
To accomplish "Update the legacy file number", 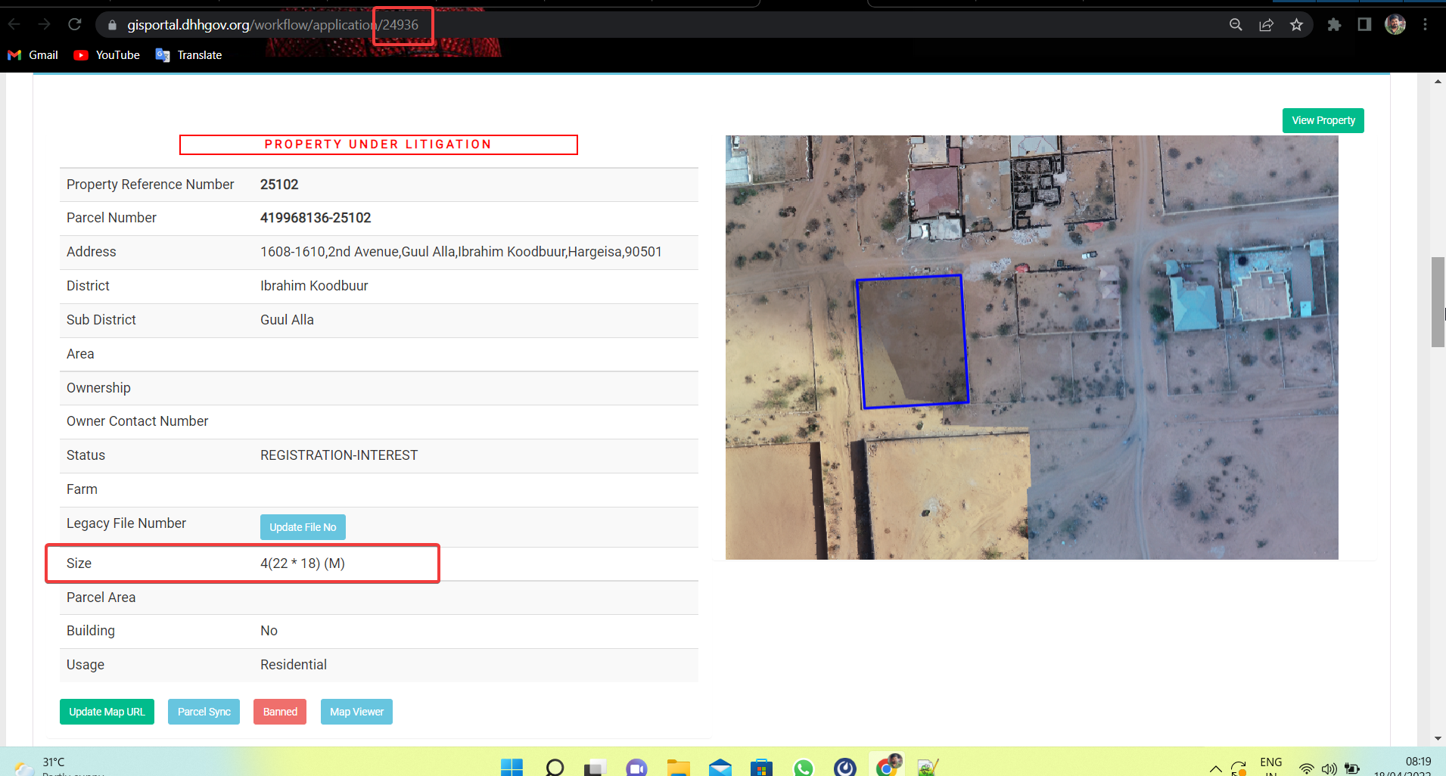I will tap(303, 527).
